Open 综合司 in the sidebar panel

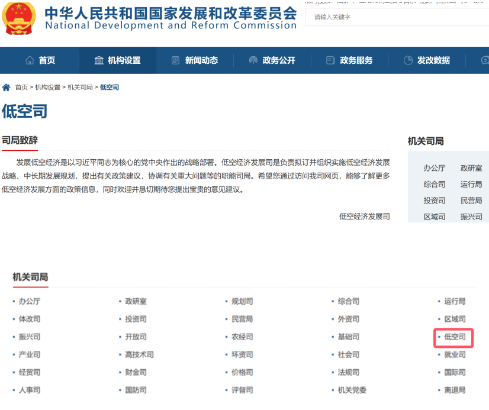coord(435,185)
